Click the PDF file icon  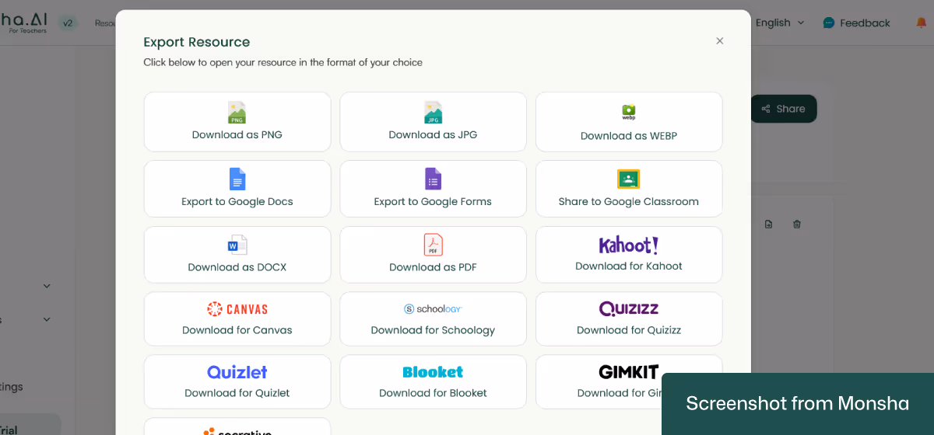(x=433, y=245)
